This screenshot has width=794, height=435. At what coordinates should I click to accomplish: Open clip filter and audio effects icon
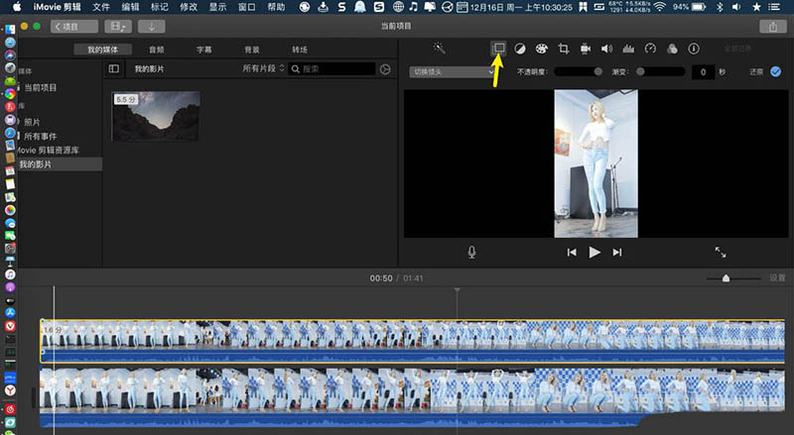click(672, 49)
